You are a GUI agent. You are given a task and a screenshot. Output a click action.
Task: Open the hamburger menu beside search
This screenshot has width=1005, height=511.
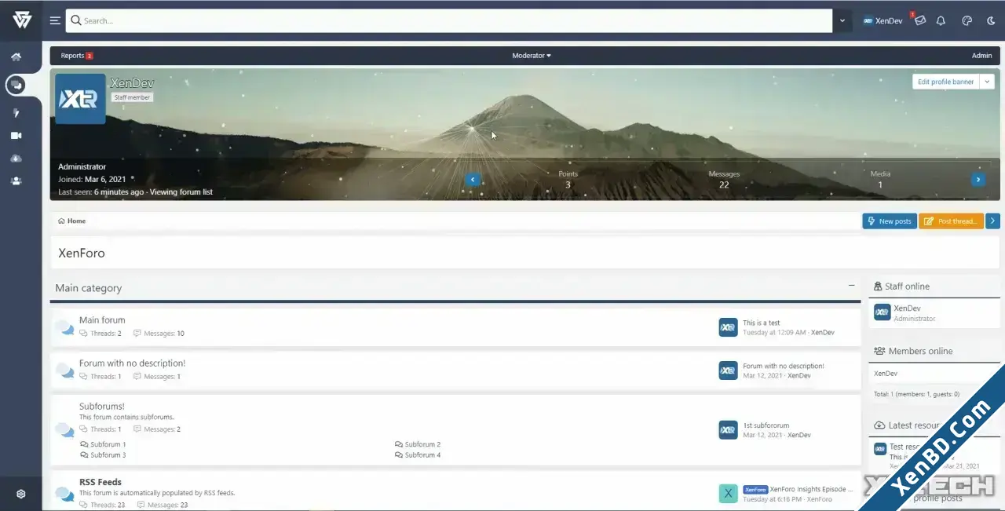55,20
